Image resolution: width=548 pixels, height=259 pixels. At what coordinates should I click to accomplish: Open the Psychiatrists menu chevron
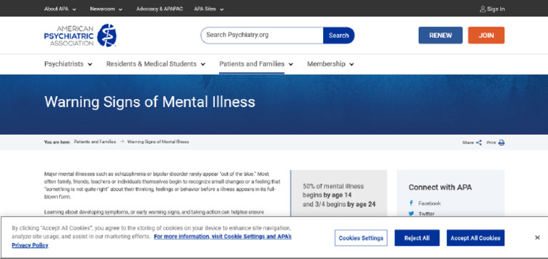pos(90,64)
